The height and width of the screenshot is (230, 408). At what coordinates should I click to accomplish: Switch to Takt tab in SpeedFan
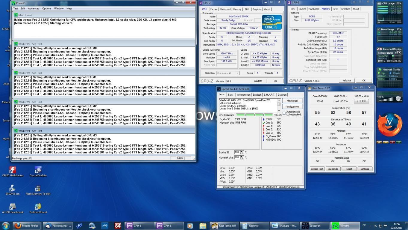(x=230, y=95)
